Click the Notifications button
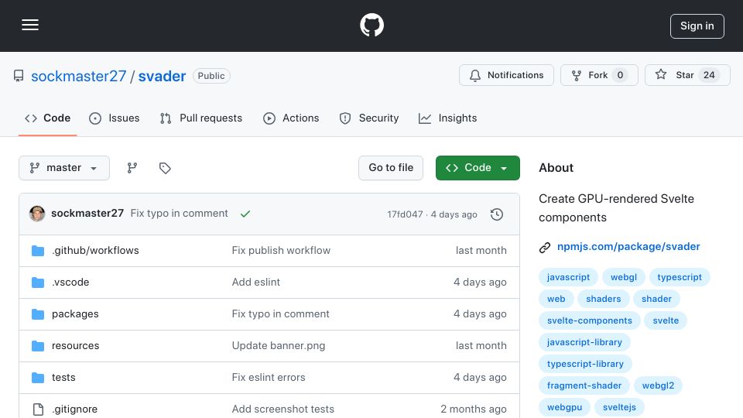Screen dimensions: 743x418 (x=506, y=75)
